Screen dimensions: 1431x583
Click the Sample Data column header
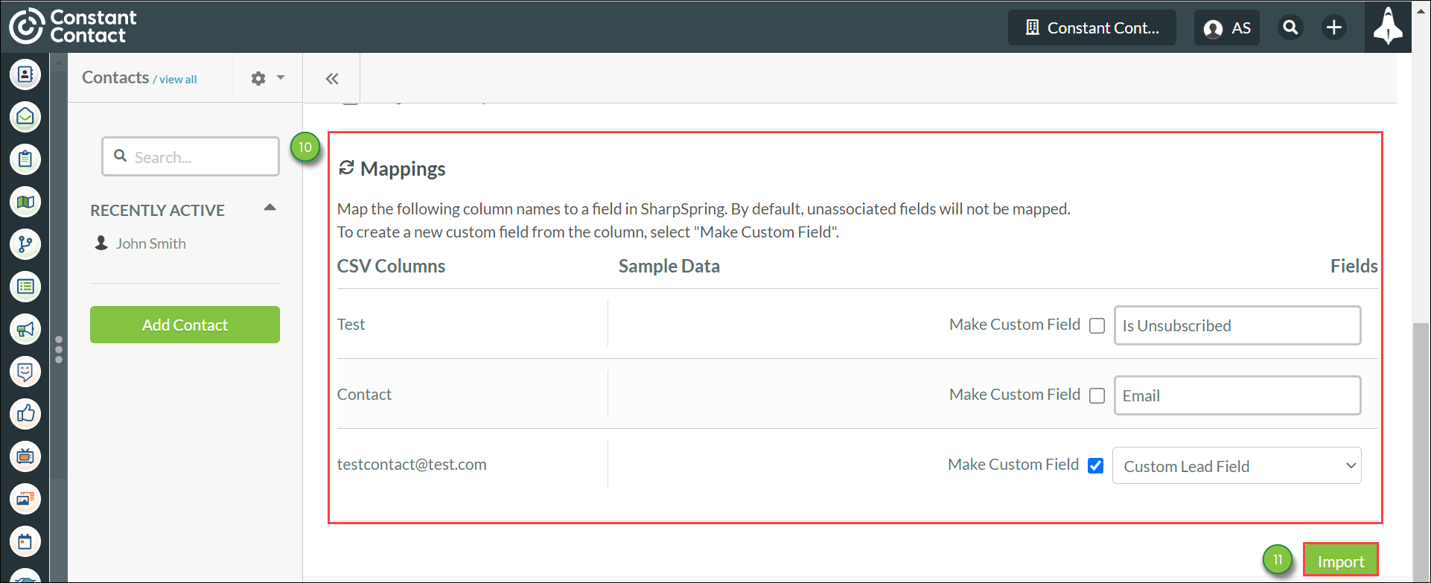point(669,266)
